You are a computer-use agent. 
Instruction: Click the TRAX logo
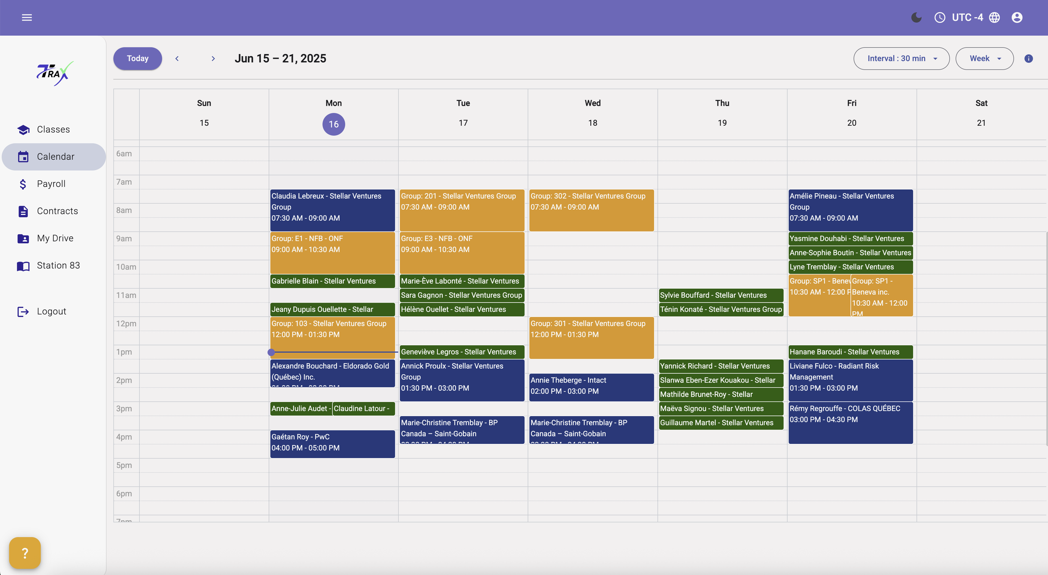(54, 73)
